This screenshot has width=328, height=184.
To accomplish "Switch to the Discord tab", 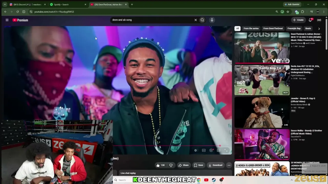I will point(28,4).
